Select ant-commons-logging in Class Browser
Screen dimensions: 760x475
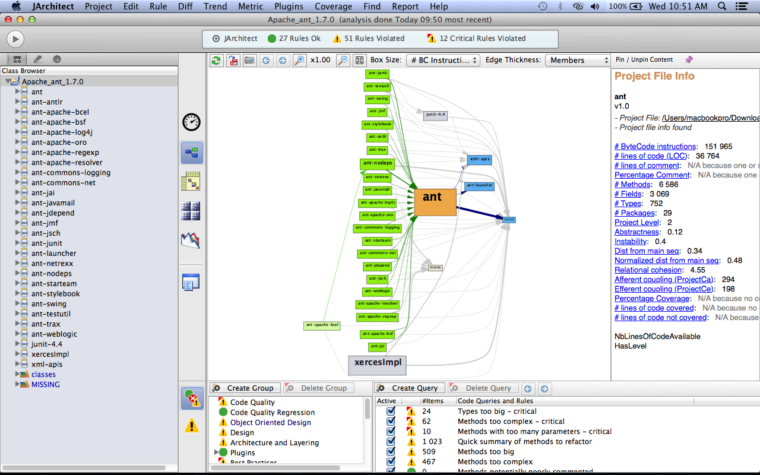[x=71, y=172]
